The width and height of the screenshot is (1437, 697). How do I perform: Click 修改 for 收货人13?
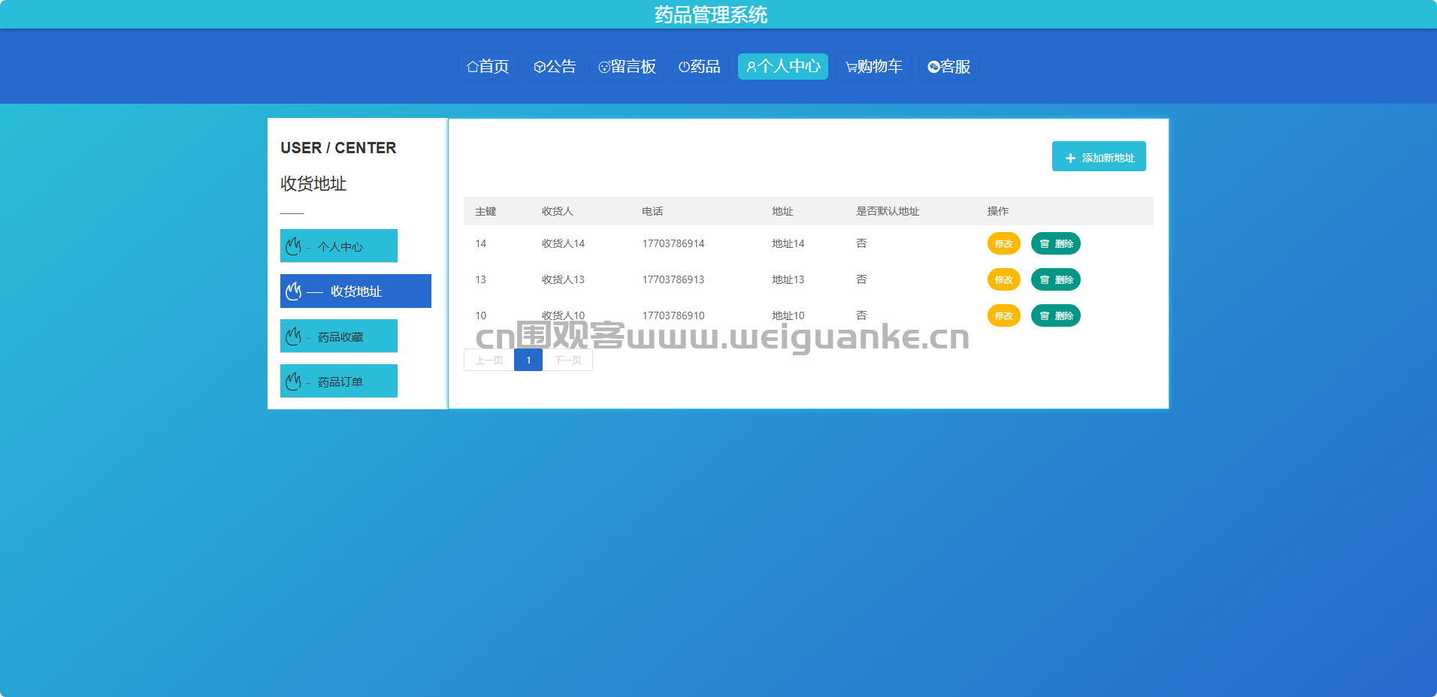[x=1003, y=279]
